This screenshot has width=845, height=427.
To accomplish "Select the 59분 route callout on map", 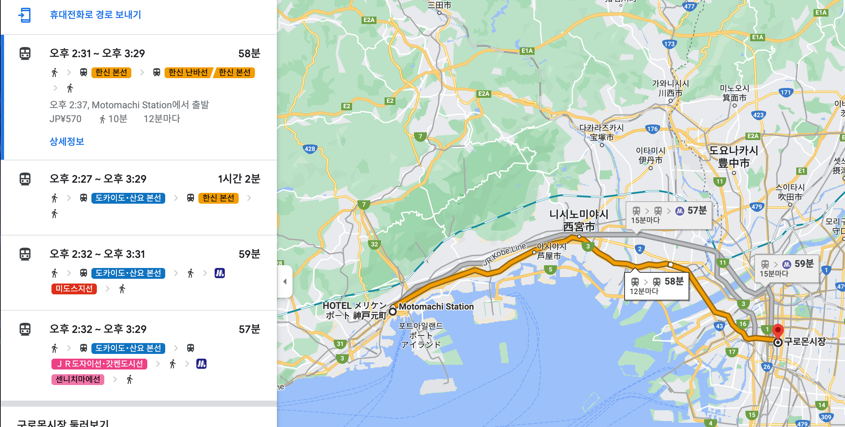I will click(786, 268).
